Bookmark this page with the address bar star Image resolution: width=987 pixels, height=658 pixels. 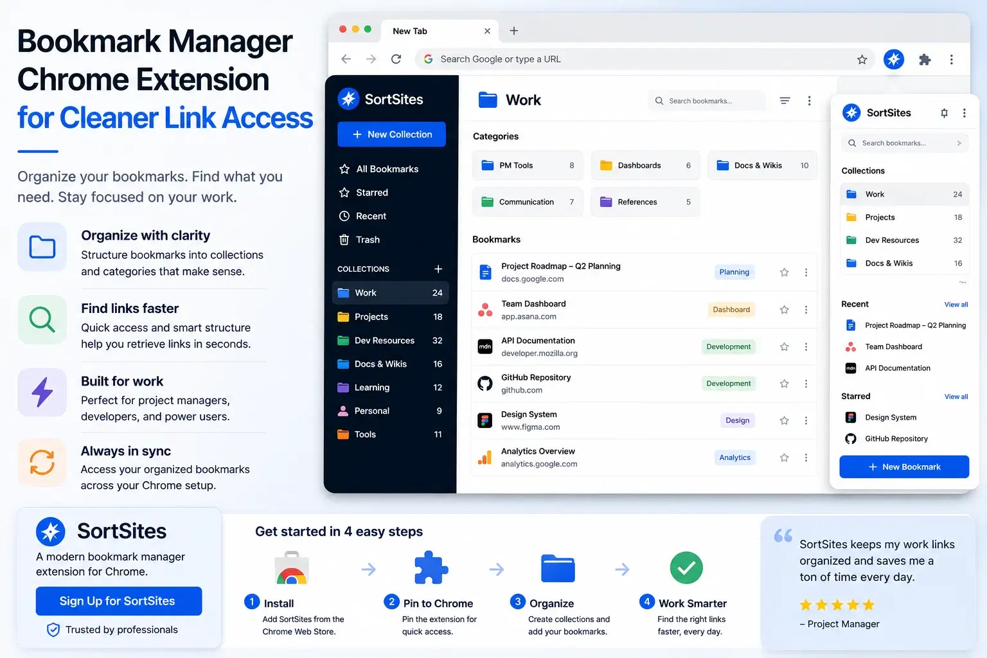coord(862,59)
